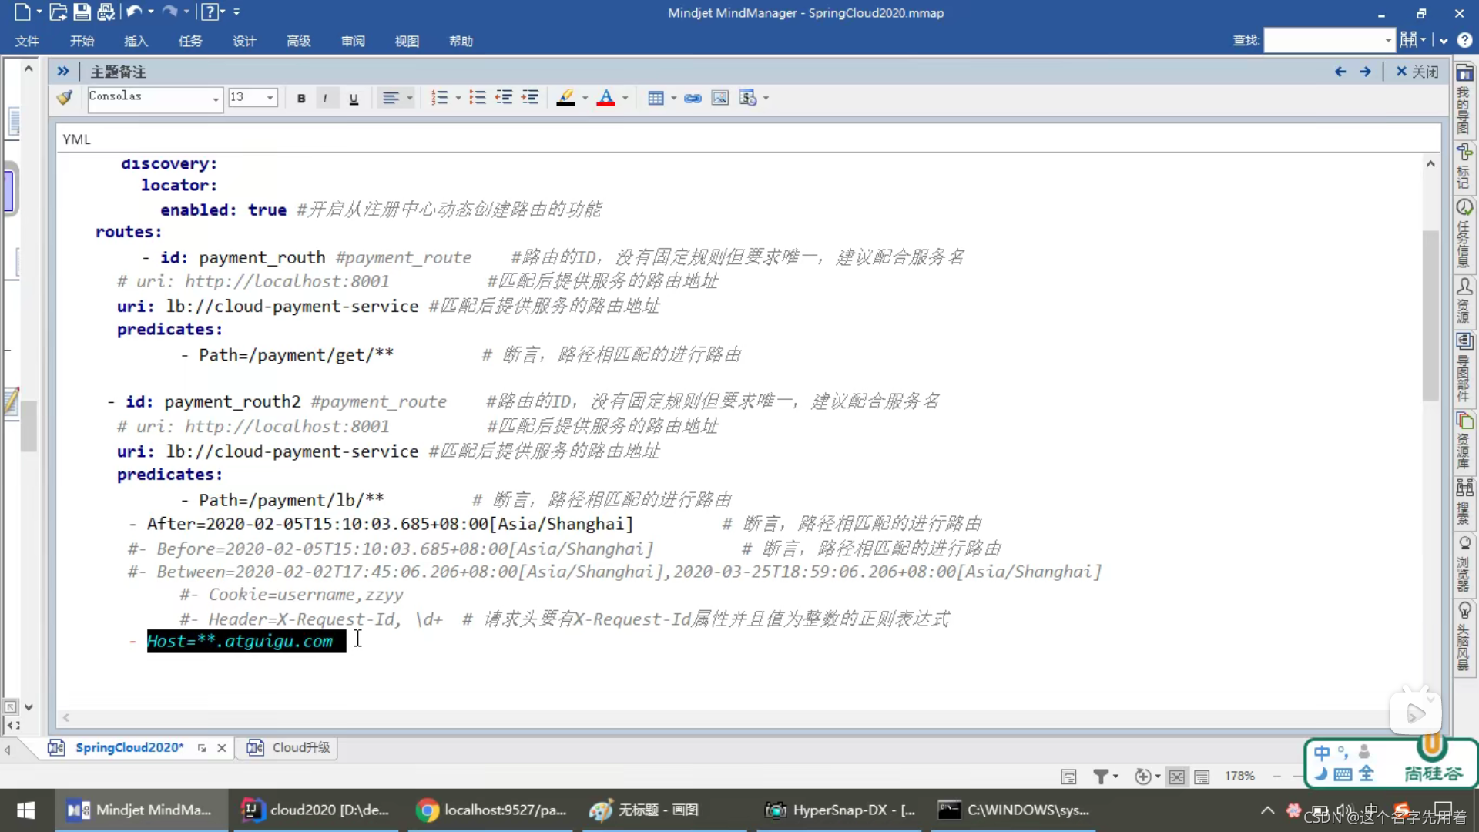Toggle bold formatting

tap(301, 98)
